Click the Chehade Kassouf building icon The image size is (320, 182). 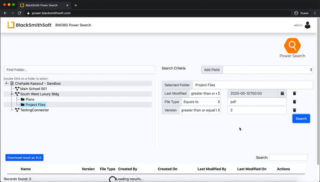pyautogui.click(x=12, y=84)
